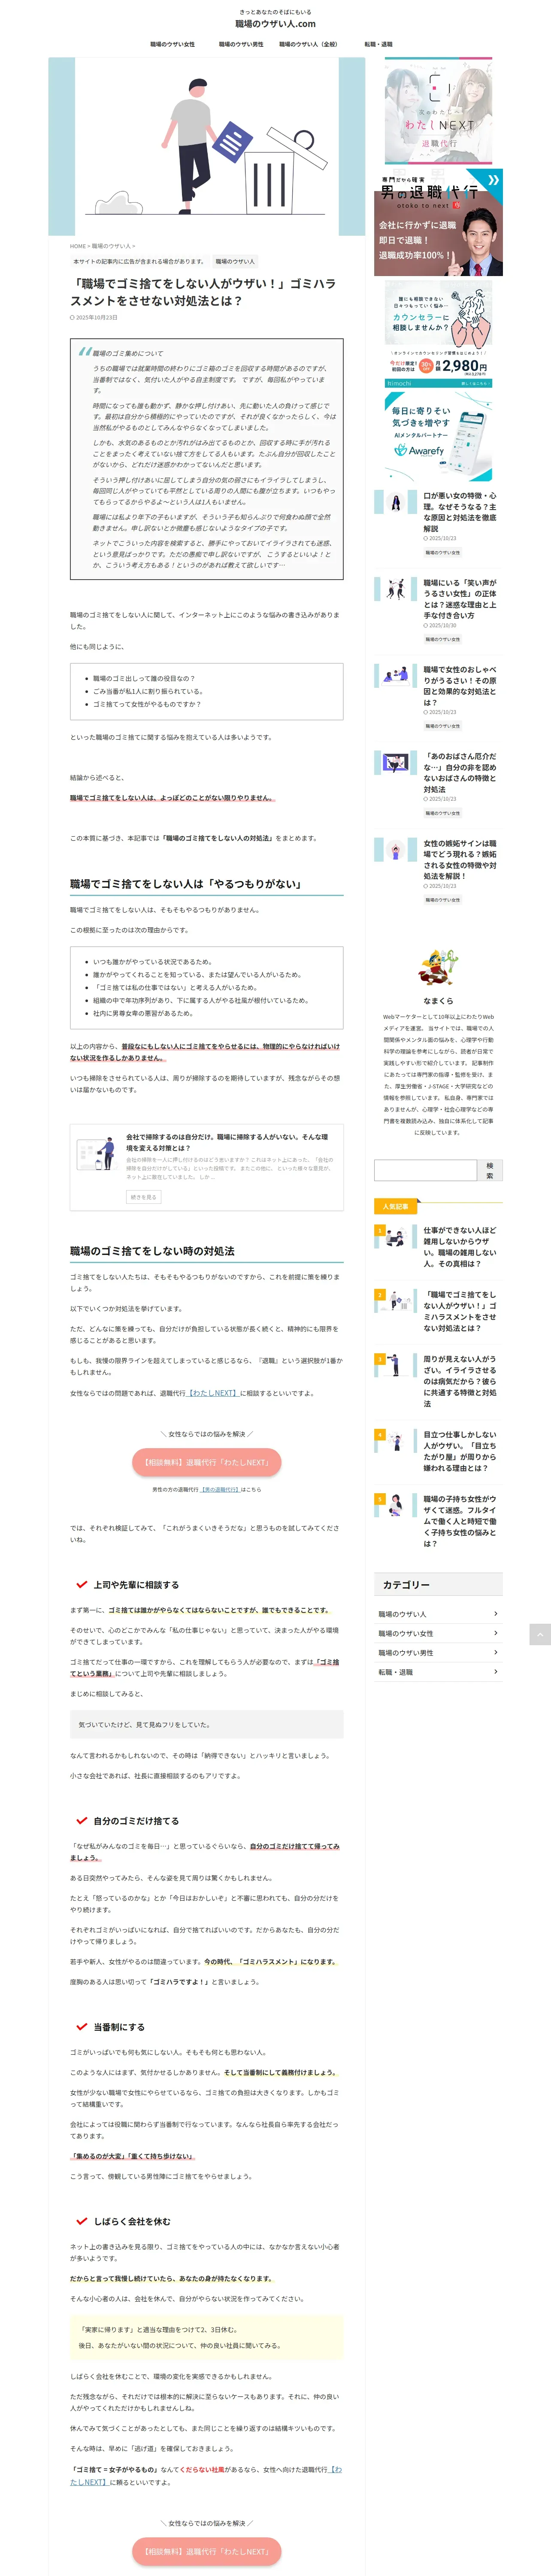Open the 男の退職代行 banner ad

[438, 222]
